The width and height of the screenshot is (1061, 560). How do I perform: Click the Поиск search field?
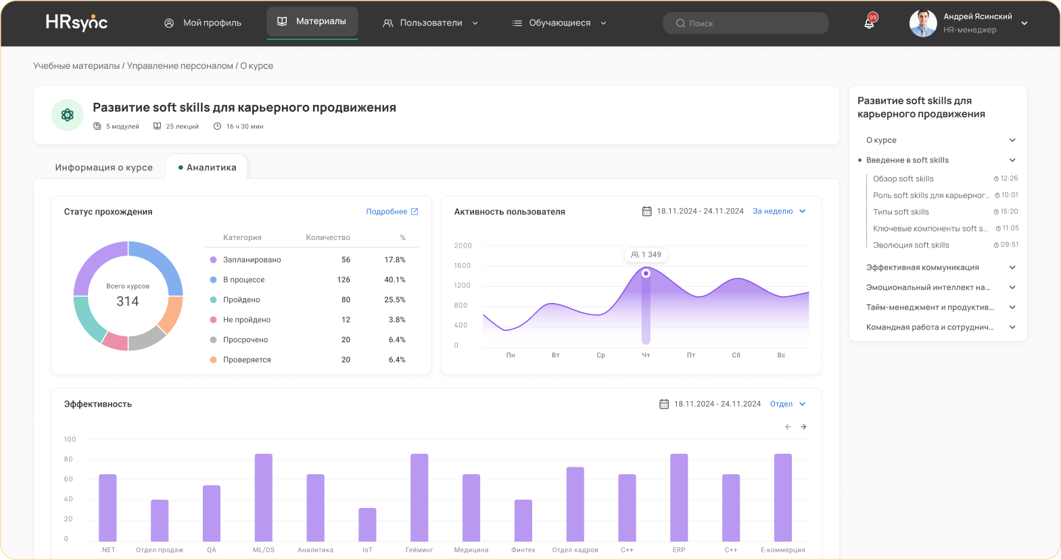[746, 23]
